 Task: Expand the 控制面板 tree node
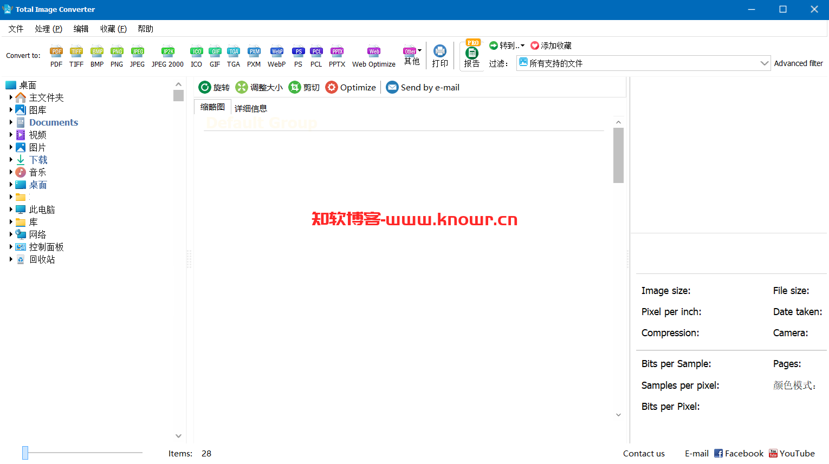point(11,247)
